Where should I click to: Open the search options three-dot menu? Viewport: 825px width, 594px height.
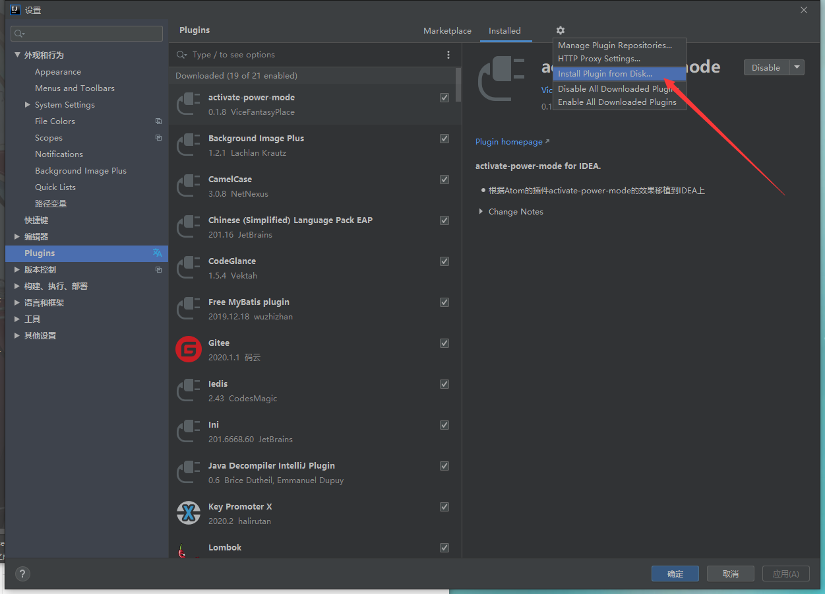[448, 55]
